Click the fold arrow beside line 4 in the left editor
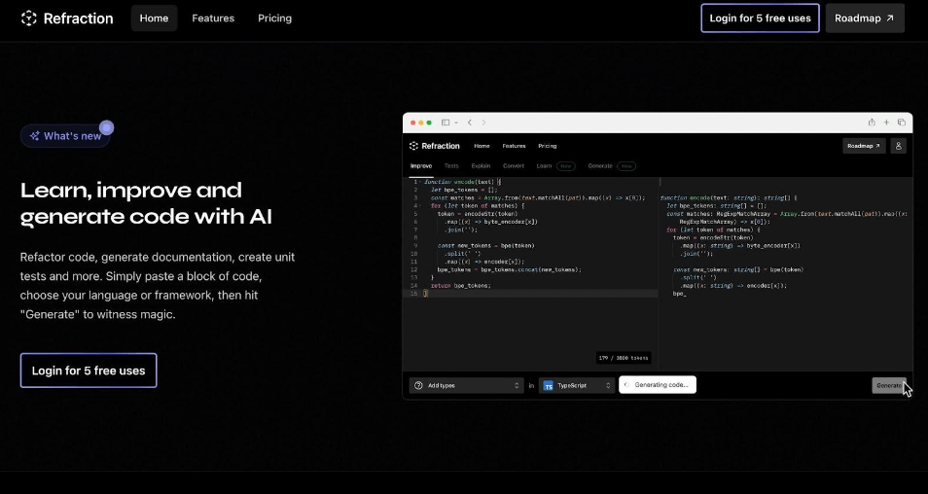 click(x=419, y=206)
